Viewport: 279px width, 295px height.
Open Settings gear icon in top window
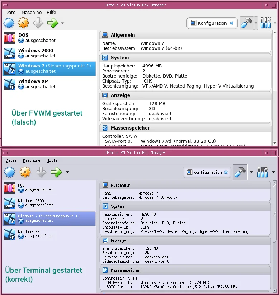[x=23, y=23]
